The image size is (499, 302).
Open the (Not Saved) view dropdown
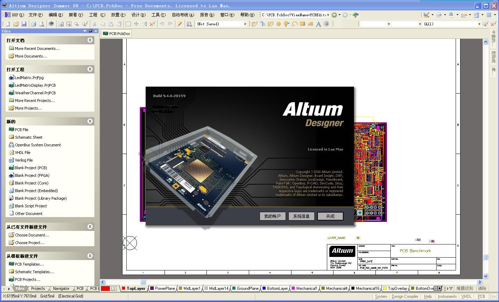[245, 24]
